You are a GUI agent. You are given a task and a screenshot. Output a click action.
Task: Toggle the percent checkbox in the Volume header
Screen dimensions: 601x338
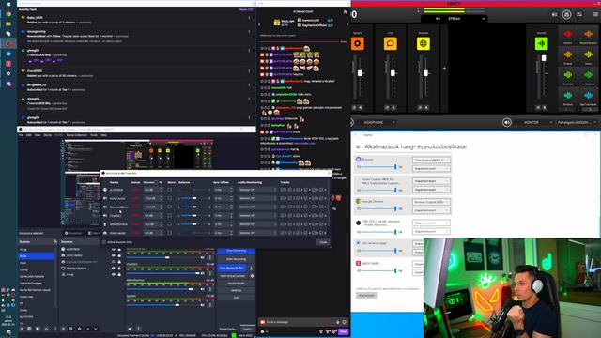click(156, 182)
